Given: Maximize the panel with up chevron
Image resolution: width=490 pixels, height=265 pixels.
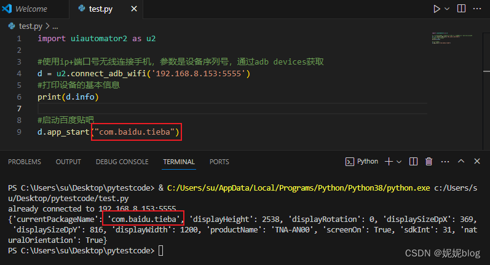Looking at the screenshot, I should (x=461, y=161).
